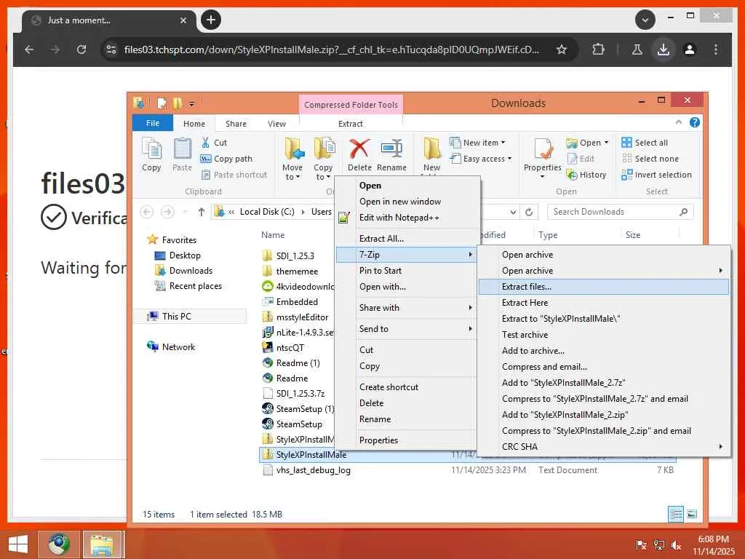Open the Windows Start button

pos(18,544)
